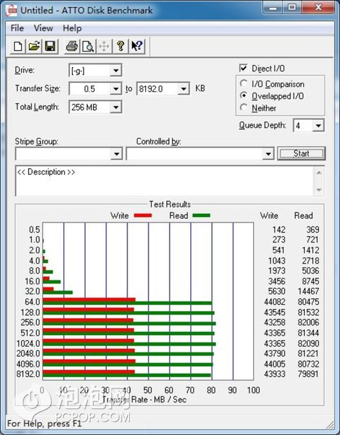Open the File menu
Screen dimensions: 340x435
pos(17,28)
